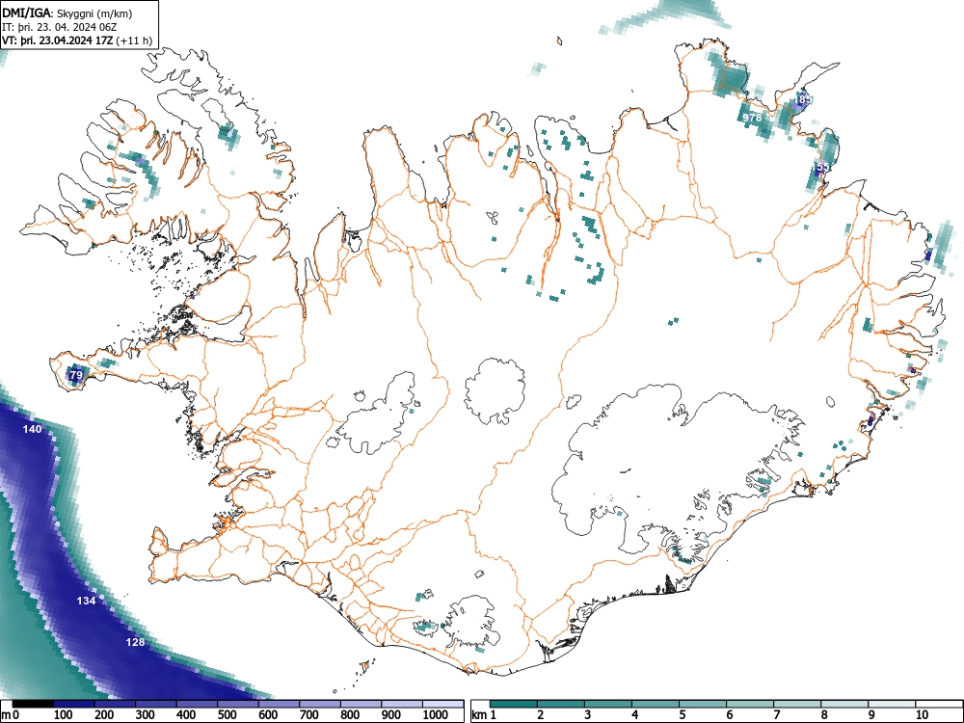Click the black swatch at the metre legend start

click(x=33, y=704)
